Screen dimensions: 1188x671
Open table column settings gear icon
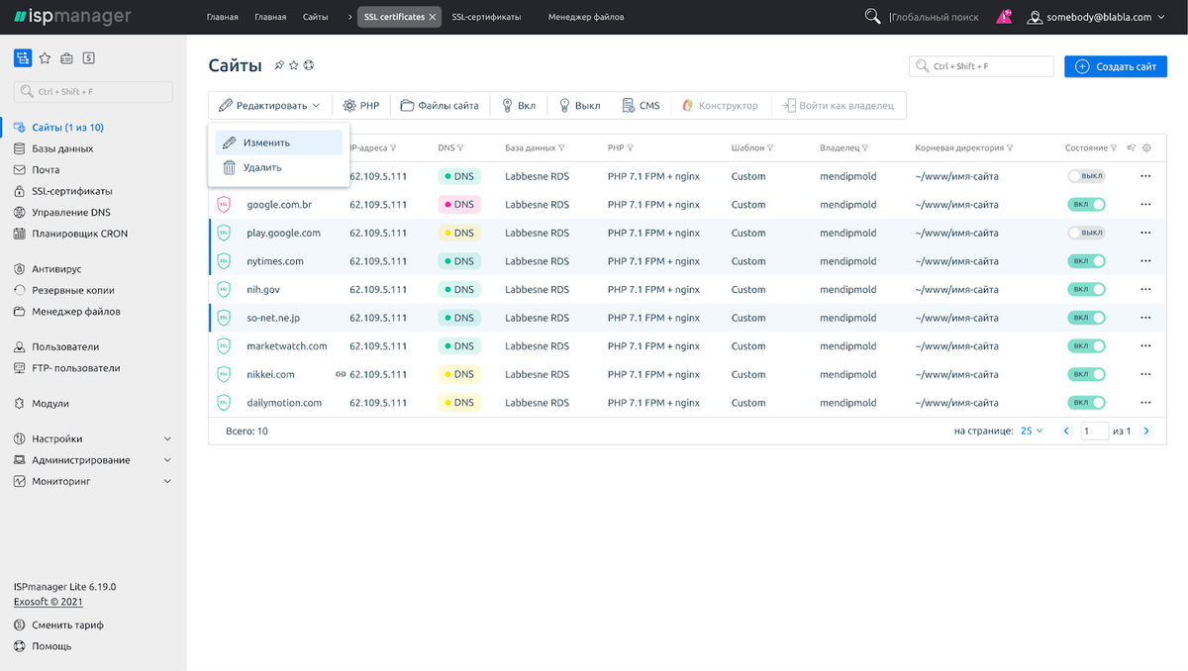point(1146,147)
